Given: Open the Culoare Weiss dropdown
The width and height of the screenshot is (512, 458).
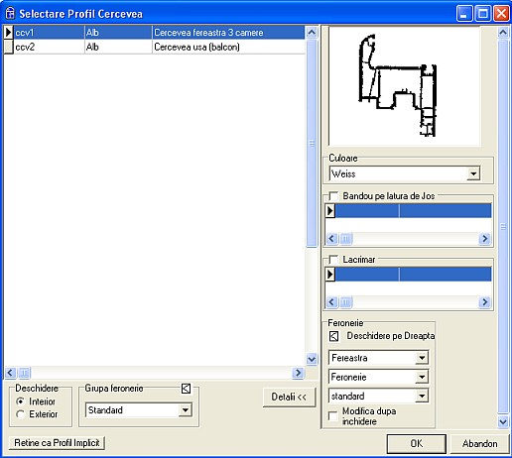Looking at the screenshot, I should [x=473, y=173].
